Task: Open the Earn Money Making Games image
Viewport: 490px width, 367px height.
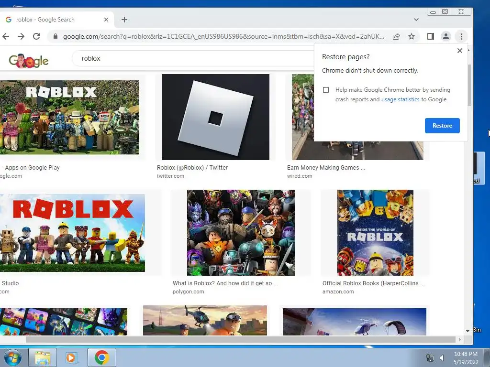Action: coord(357,151)
